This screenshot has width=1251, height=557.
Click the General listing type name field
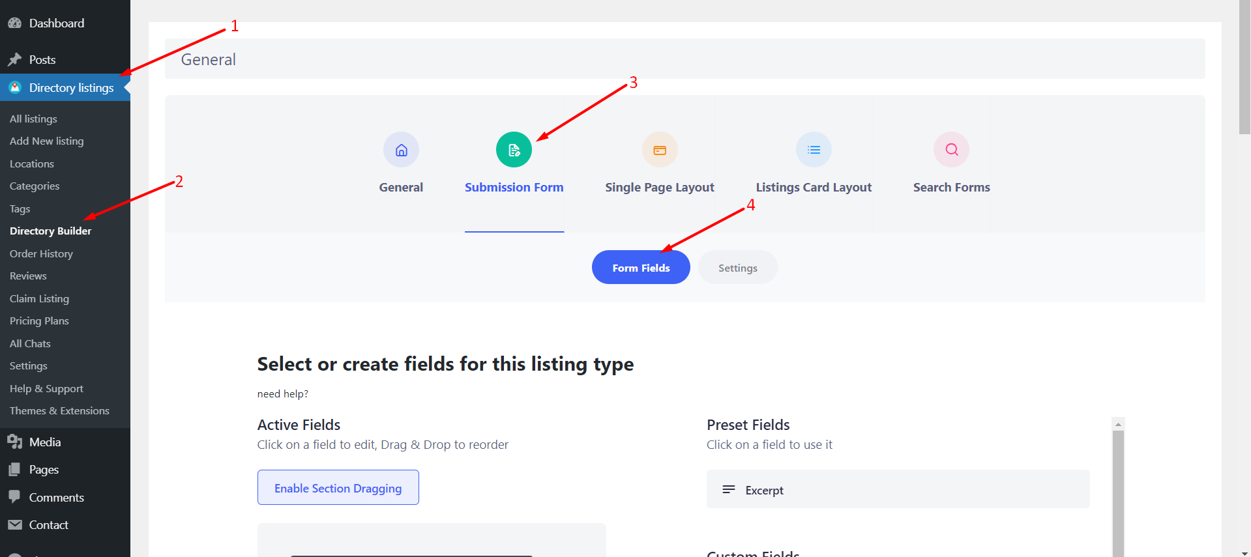coord(456,59)
